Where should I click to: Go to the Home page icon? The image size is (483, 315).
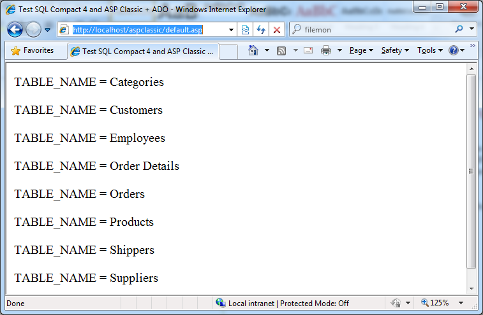[253, 50]
